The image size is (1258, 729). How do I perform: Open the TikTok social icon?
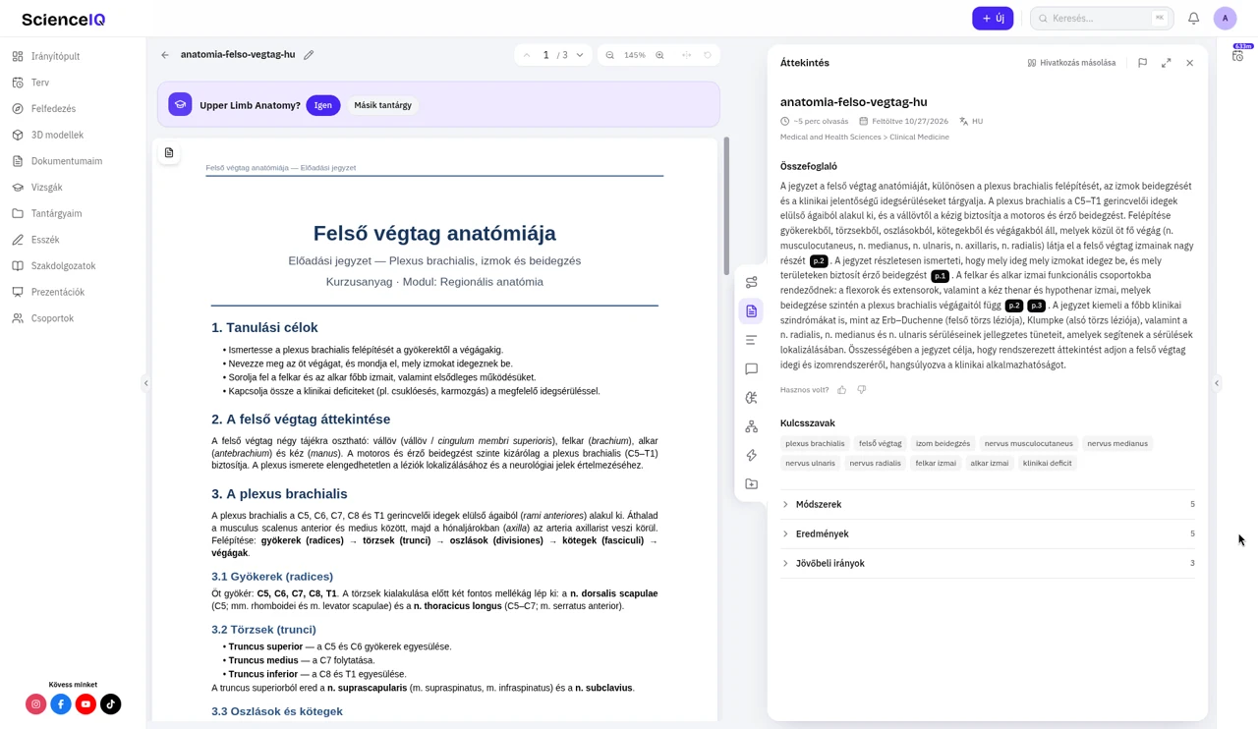(111, 704)
